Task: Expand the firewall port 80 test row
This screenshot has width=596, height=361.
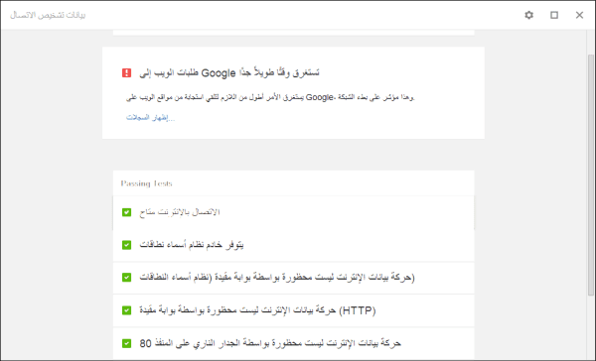Action: [x=293, y=343]
